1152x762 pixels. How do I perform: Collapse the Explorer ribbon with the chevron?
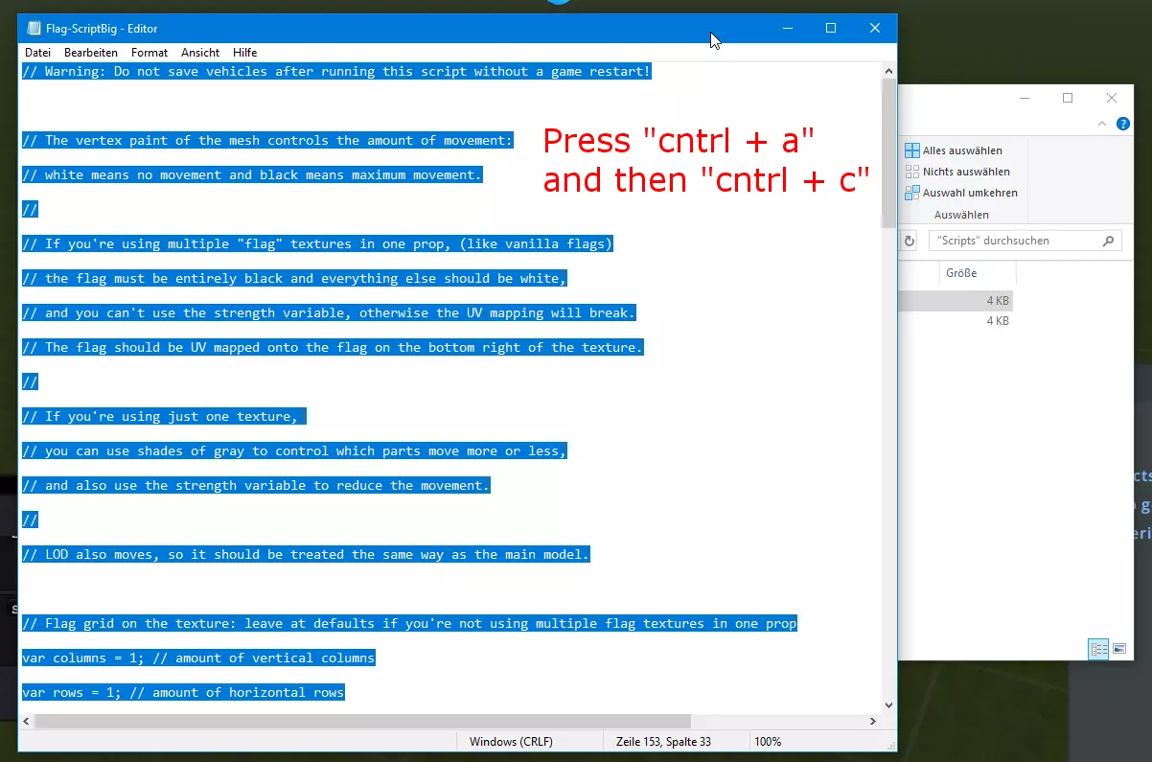(x=1102, y=124)
